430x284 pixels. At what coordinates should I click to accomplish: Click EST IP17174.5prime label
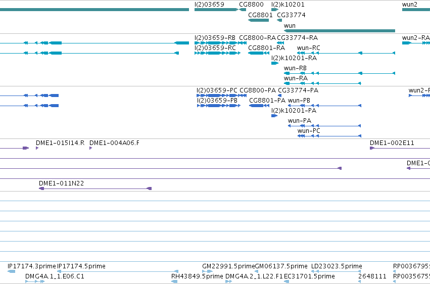81,266
